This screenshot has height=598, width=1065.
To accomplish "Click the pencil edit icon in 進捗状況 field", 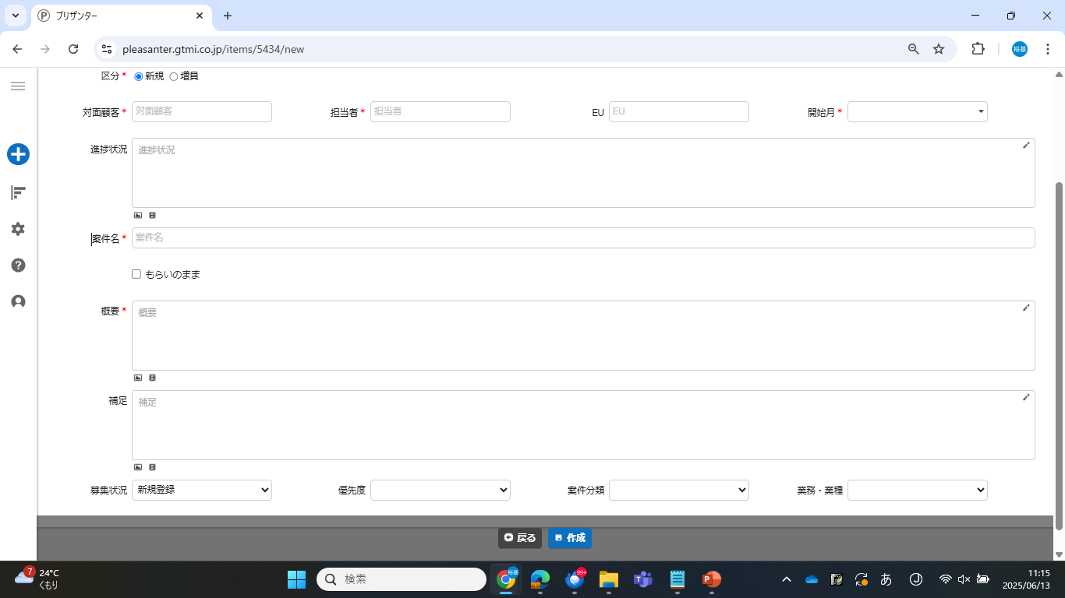I will click(x=1026, y=146).
